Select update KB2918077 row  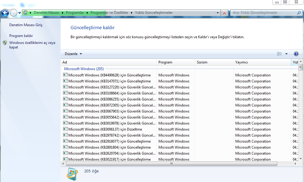[179, 141]
